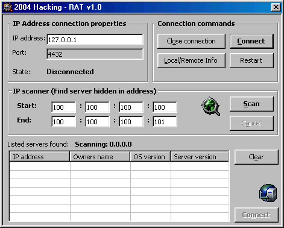
Task: Clear the listed servers with Clear button
Action: (x=256, y=157)
